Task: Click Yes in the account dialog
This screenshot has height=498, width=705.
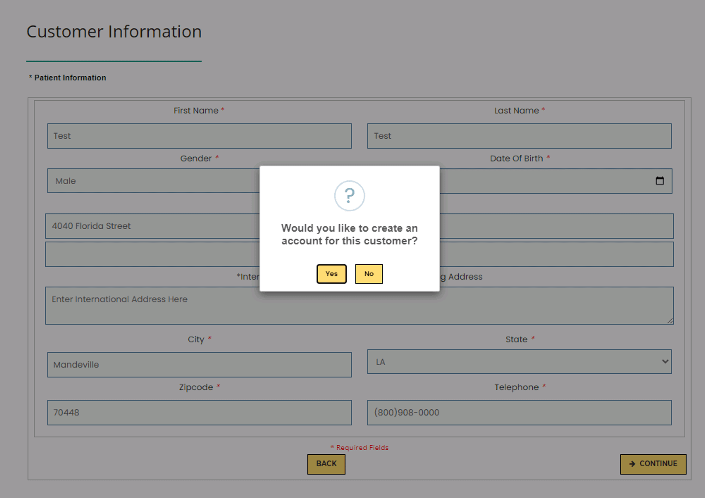Action: pos(331,274)
